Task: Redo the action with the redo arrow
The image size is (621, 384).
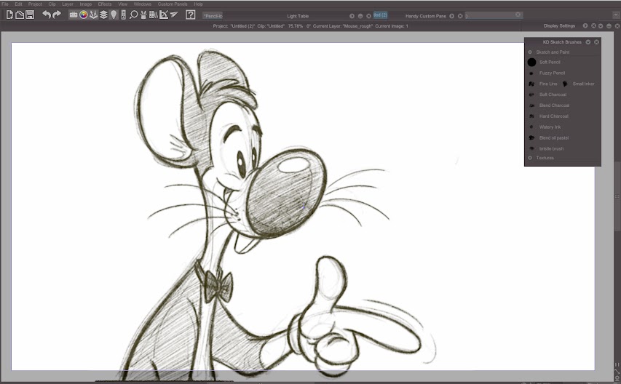Action: 57,15
